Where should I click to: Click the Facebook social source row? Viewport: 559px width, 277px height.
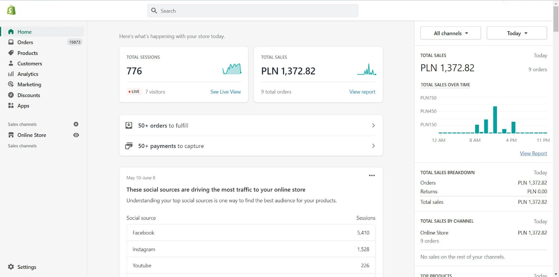[251, 233]
